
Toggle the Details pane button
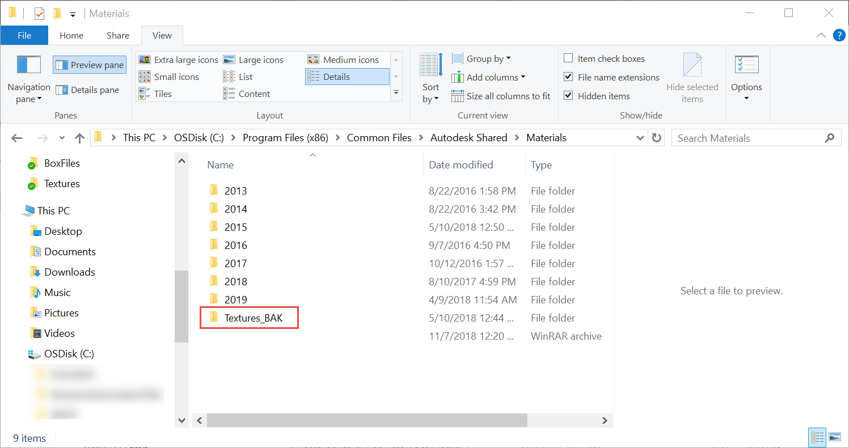coord(87,90)
